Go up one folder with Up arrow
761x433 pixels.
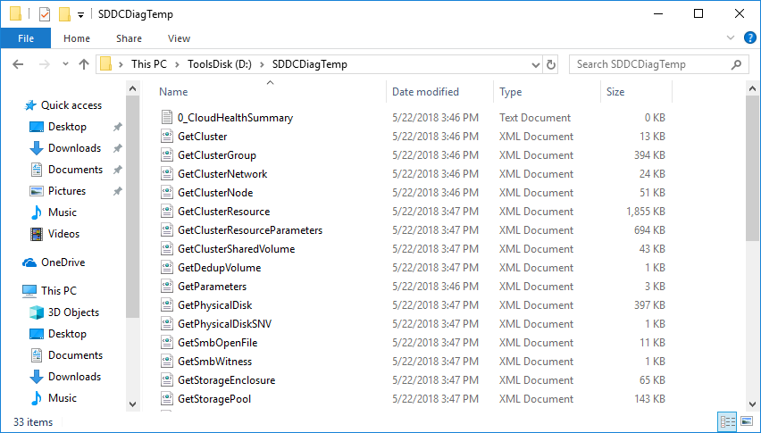(x=84, y=64)
